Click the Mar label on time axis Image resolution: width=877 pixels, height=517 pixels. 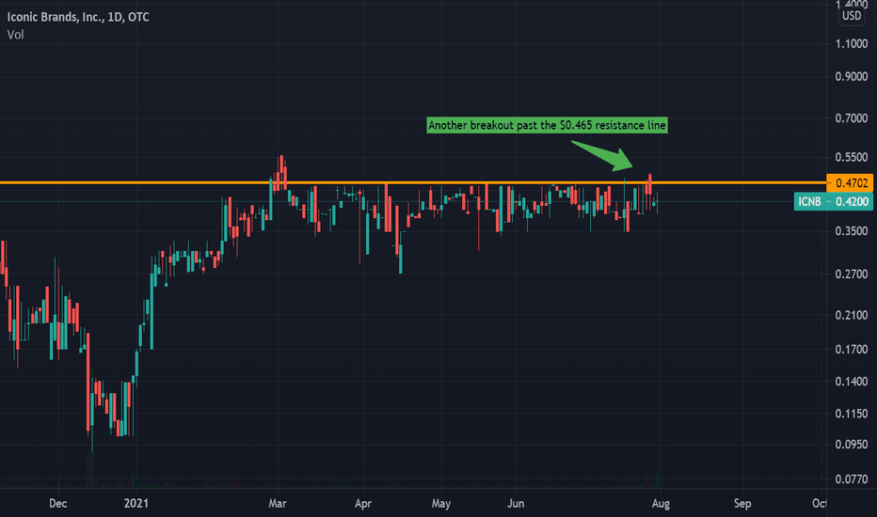pyautogui.click(x=278, y=503)
